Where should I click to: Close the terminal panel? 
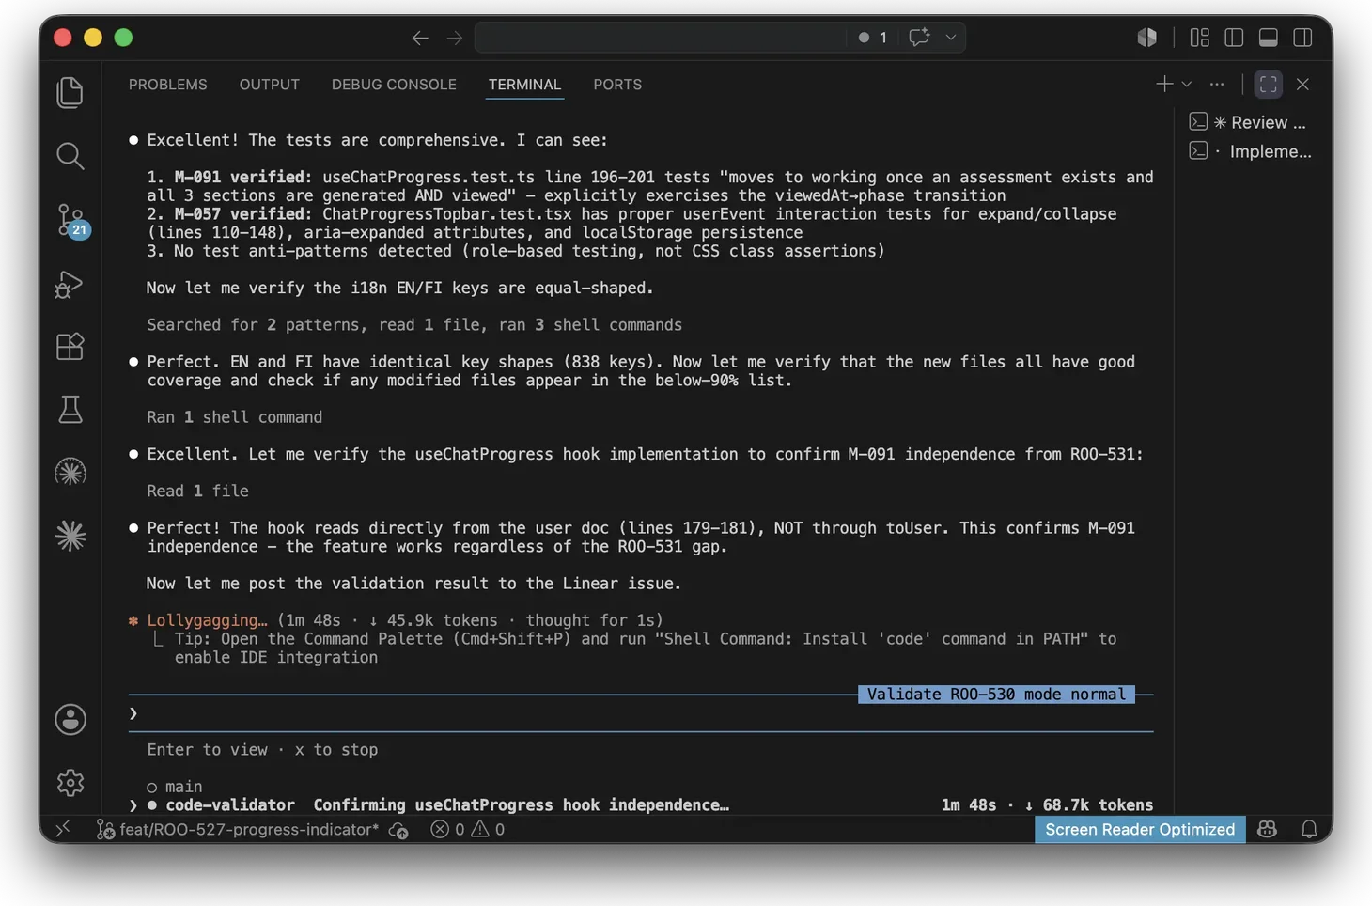(1302, 85)
